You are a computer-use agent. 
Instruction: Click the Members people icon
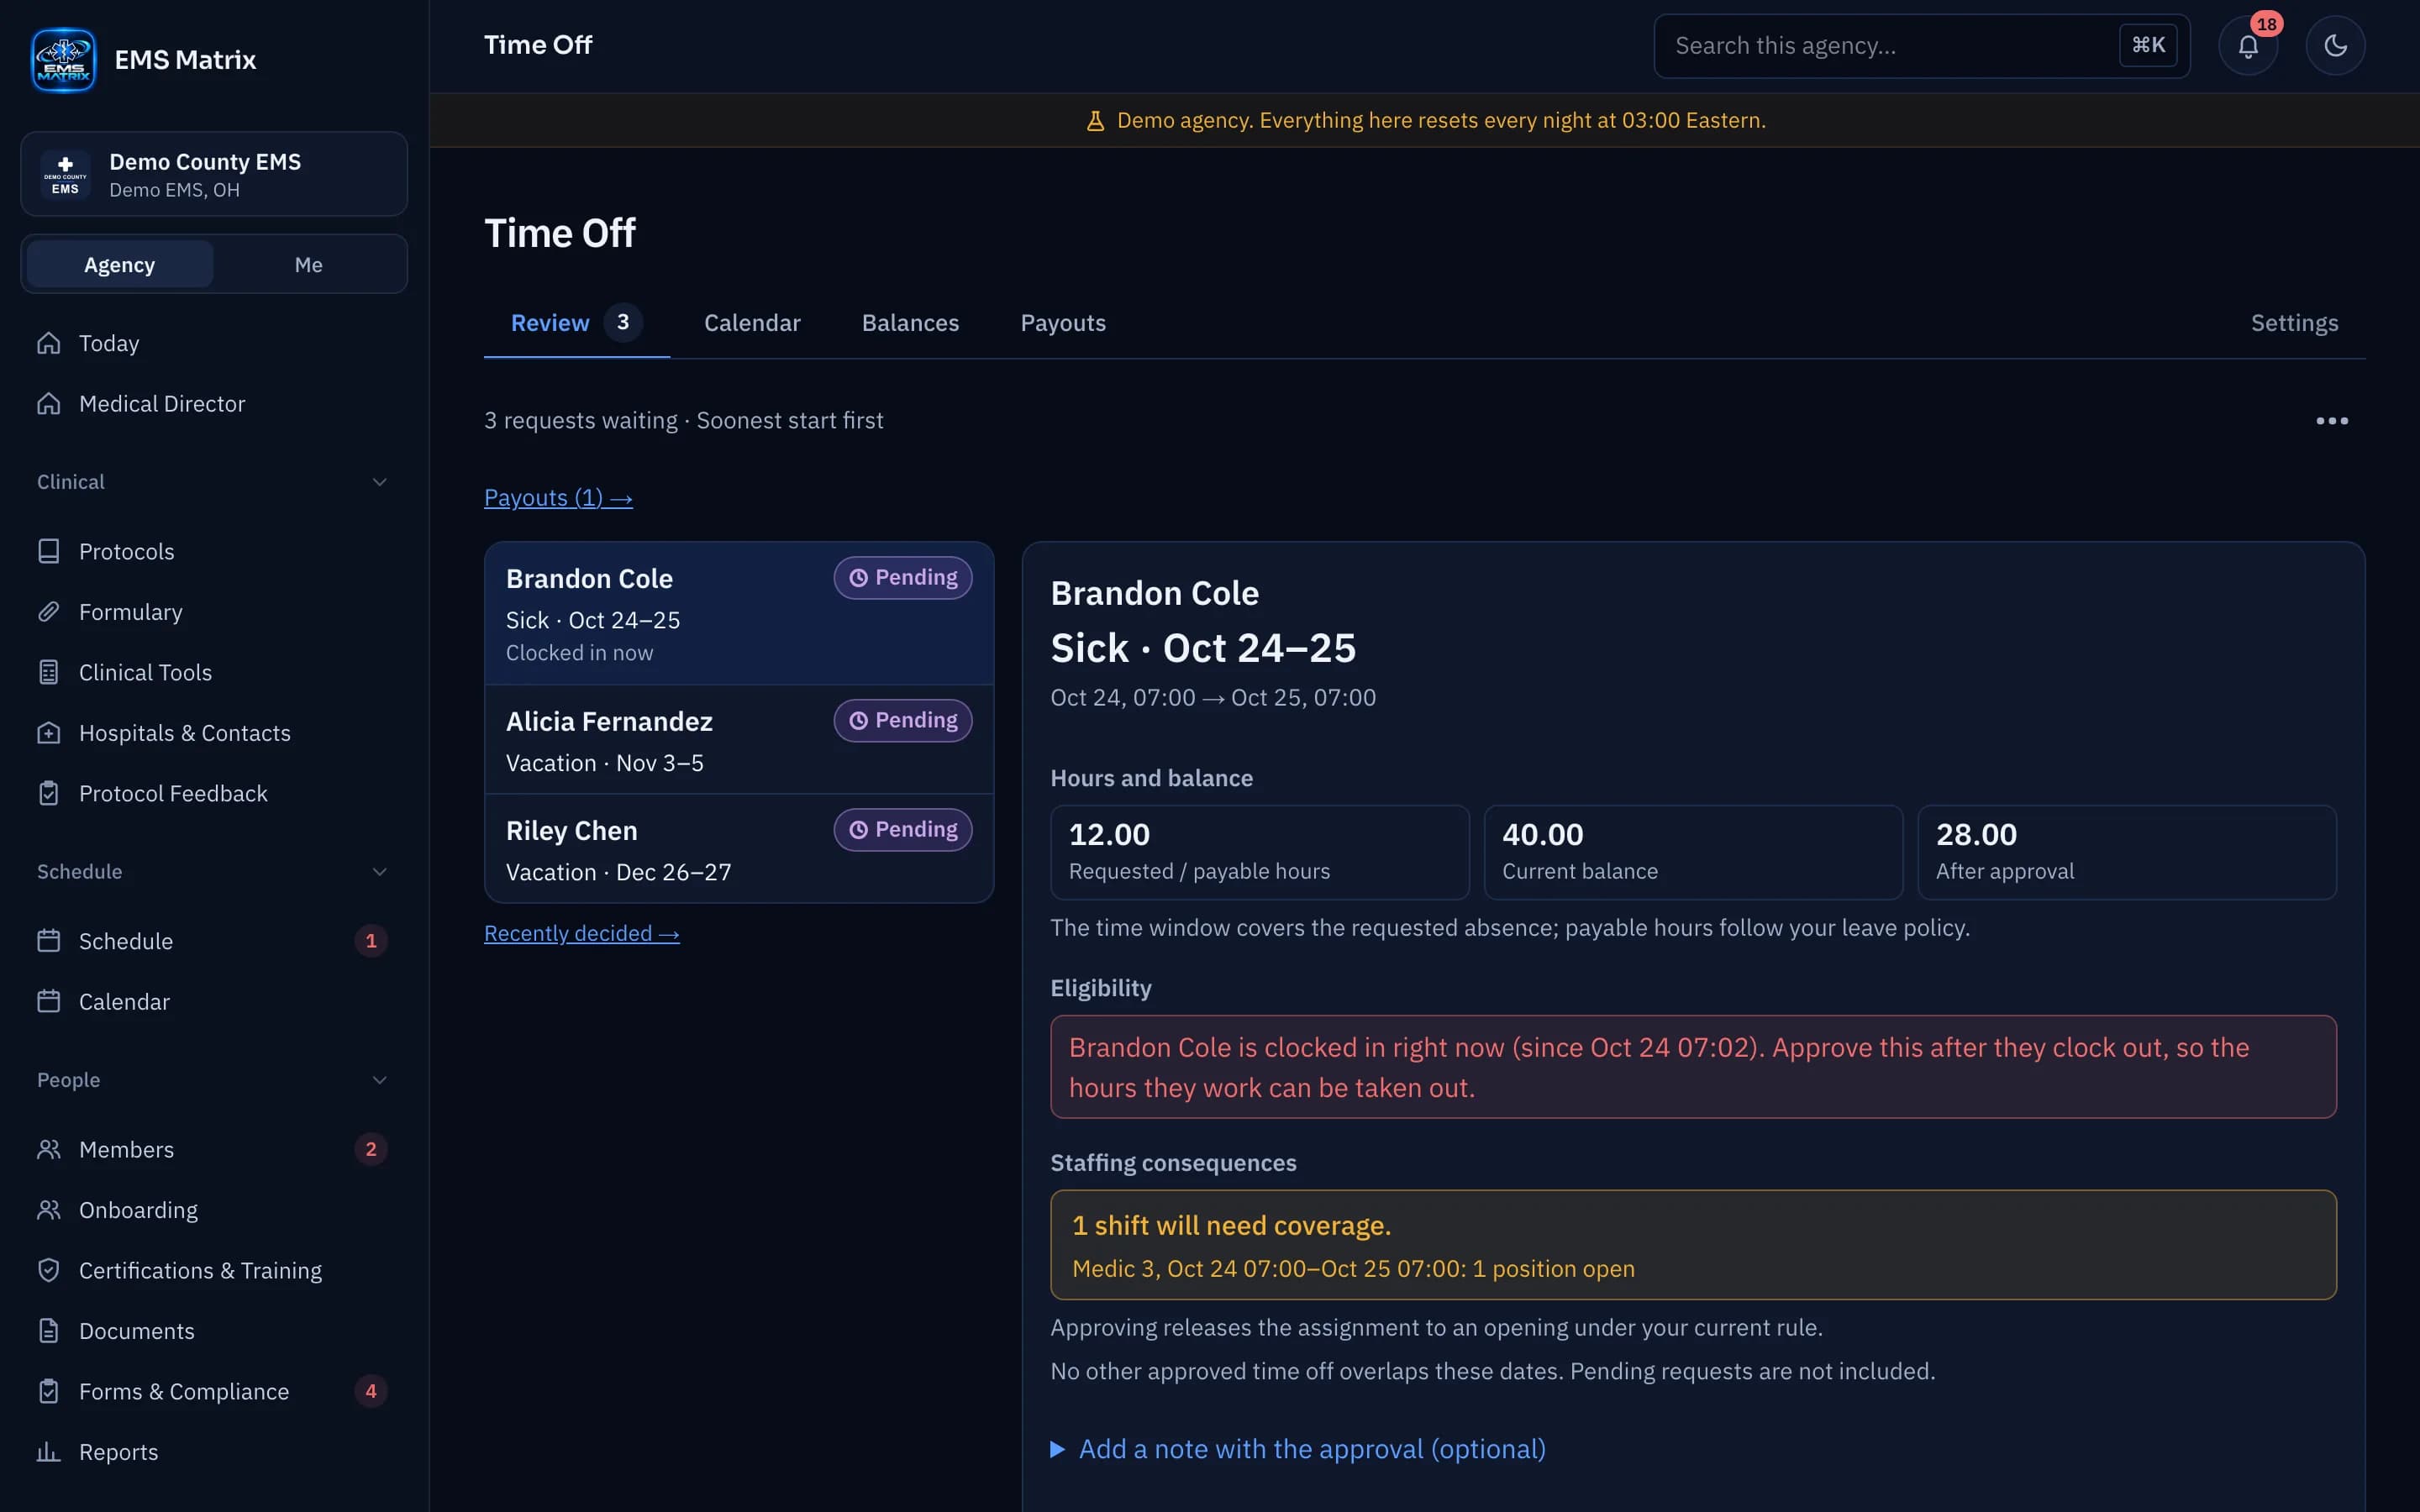click(49, 1149)
